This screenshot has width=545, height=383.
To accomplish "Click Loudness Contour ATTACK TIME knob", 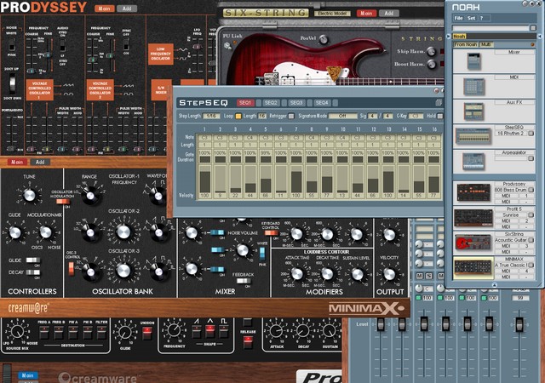I will click(x=297, y=274).
